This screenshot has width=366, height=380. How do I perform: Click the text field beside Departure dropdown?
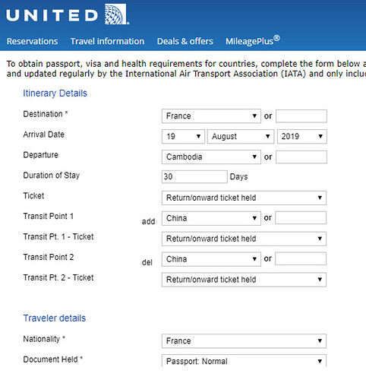(301, 157)
